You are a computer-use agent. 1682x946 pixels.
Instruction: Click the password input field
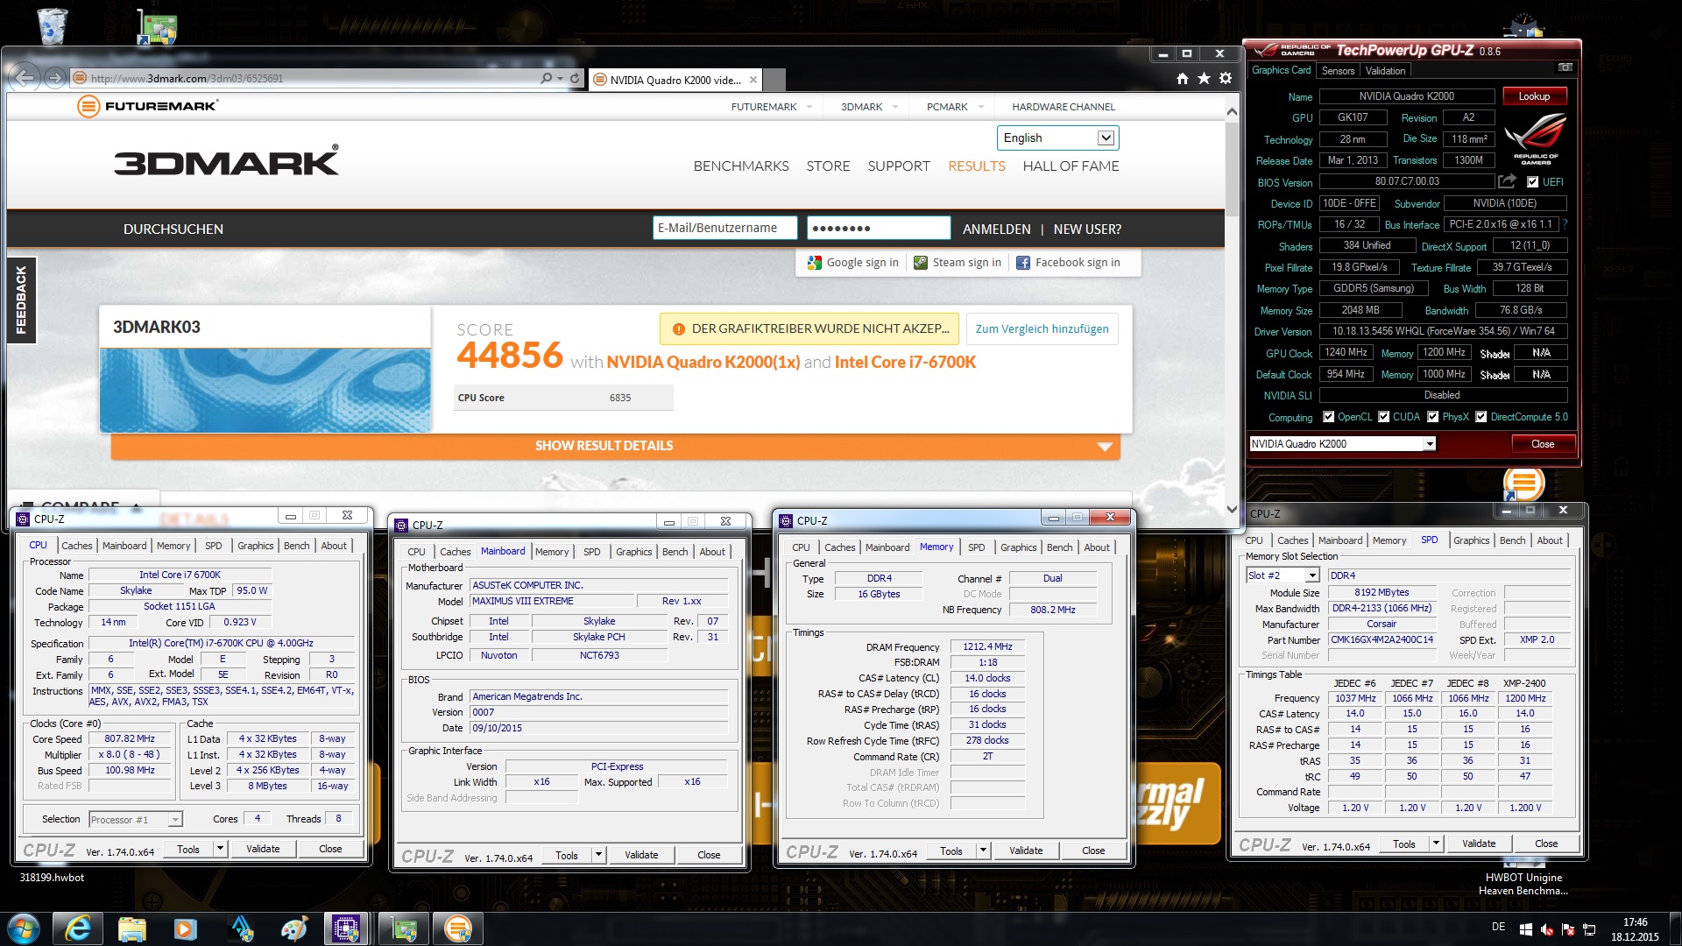point(879,228)
